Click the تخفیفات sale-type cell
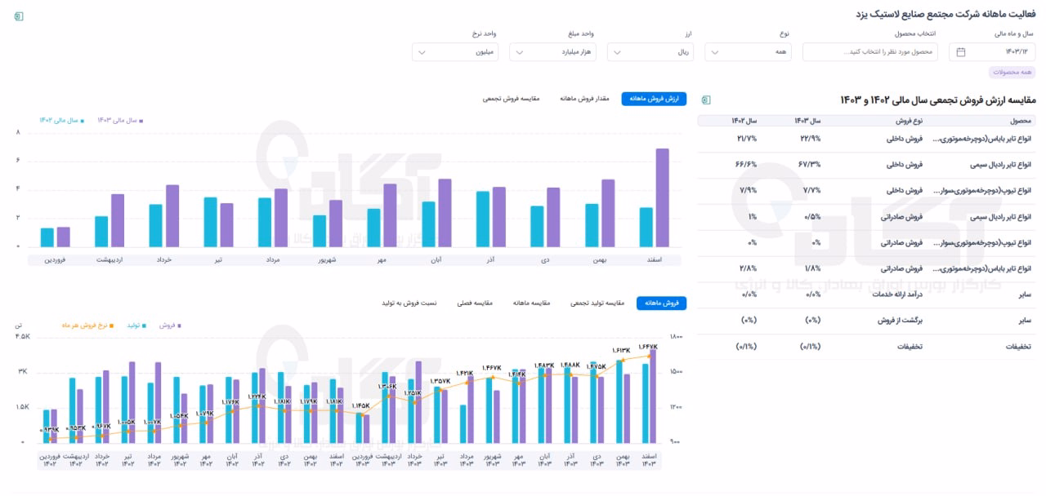This screenshot has height=496, width=1046. [x=909, y=347]
